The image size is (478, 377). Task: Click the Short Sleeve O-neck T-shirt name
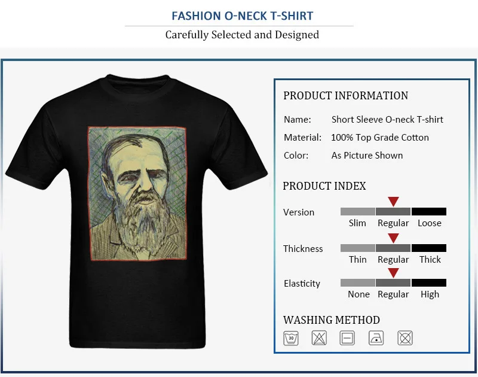(x=387, y=119)
